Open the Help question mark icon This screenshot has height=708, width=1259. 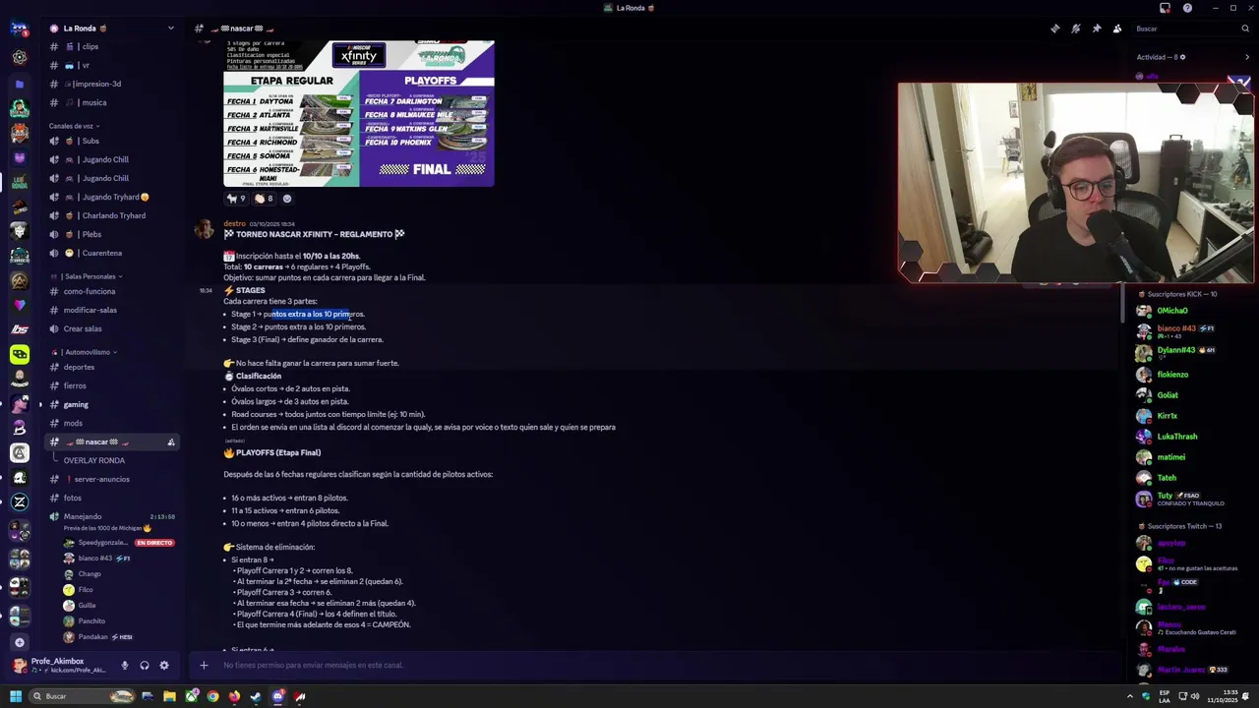tap(1187, 8)
